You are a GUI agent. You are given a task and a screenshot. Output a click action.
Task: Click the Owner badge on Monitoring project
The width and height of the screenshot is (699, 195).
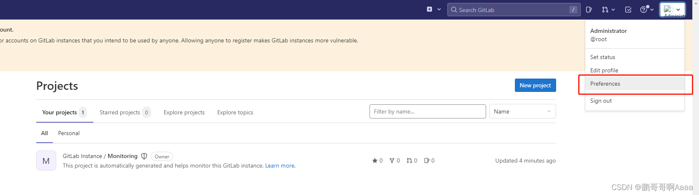pos(162,156)
